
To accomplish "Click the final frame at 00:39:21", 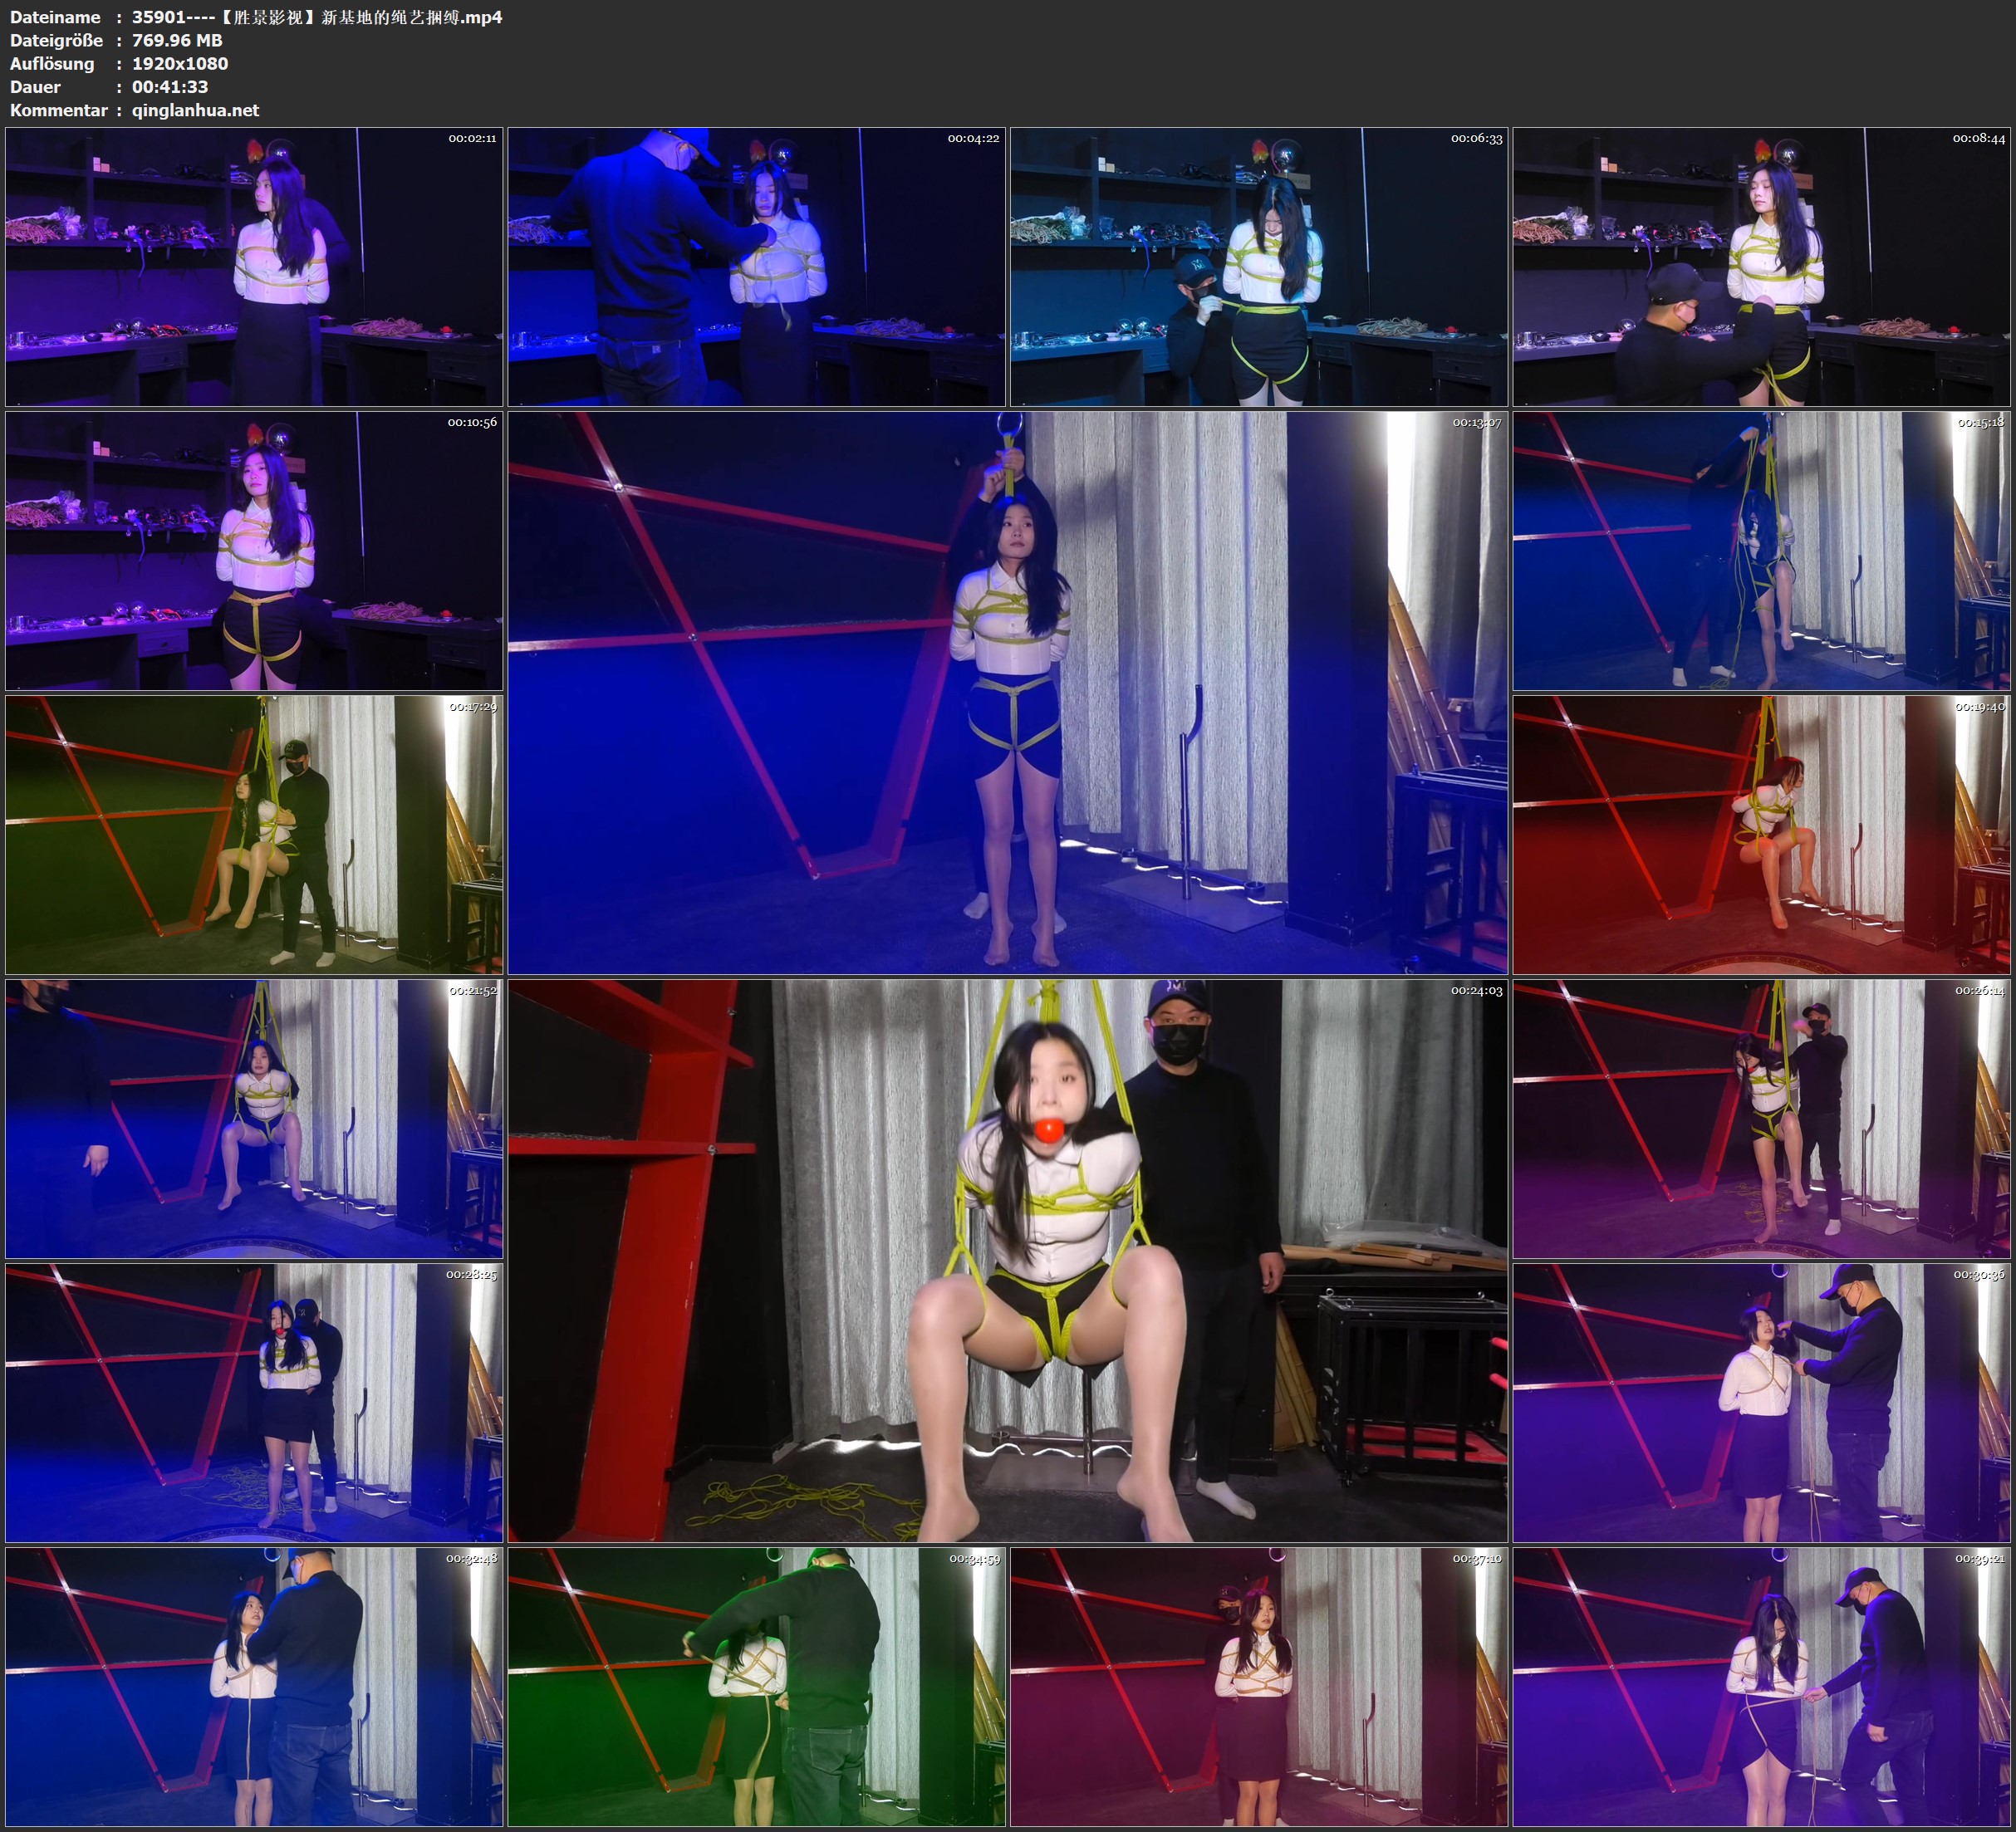I will [x=1761, y=1687].
